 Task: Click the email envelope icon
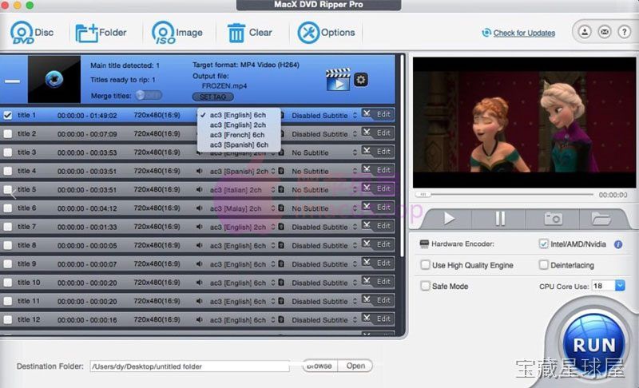tap(605, 32)
